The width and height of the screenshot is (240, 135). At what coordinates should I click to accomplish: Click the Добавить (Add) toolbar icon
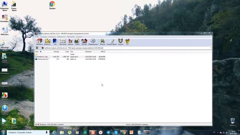click(39, 42)
